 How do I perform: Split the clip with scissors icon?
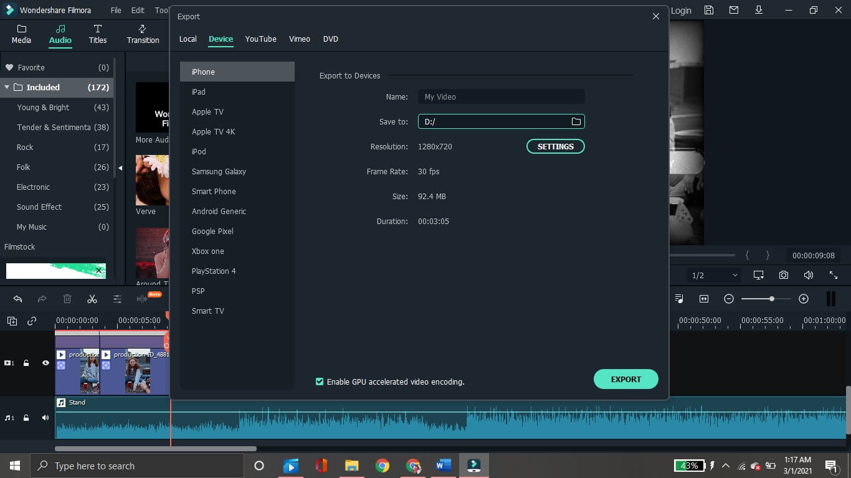[92, 299]
